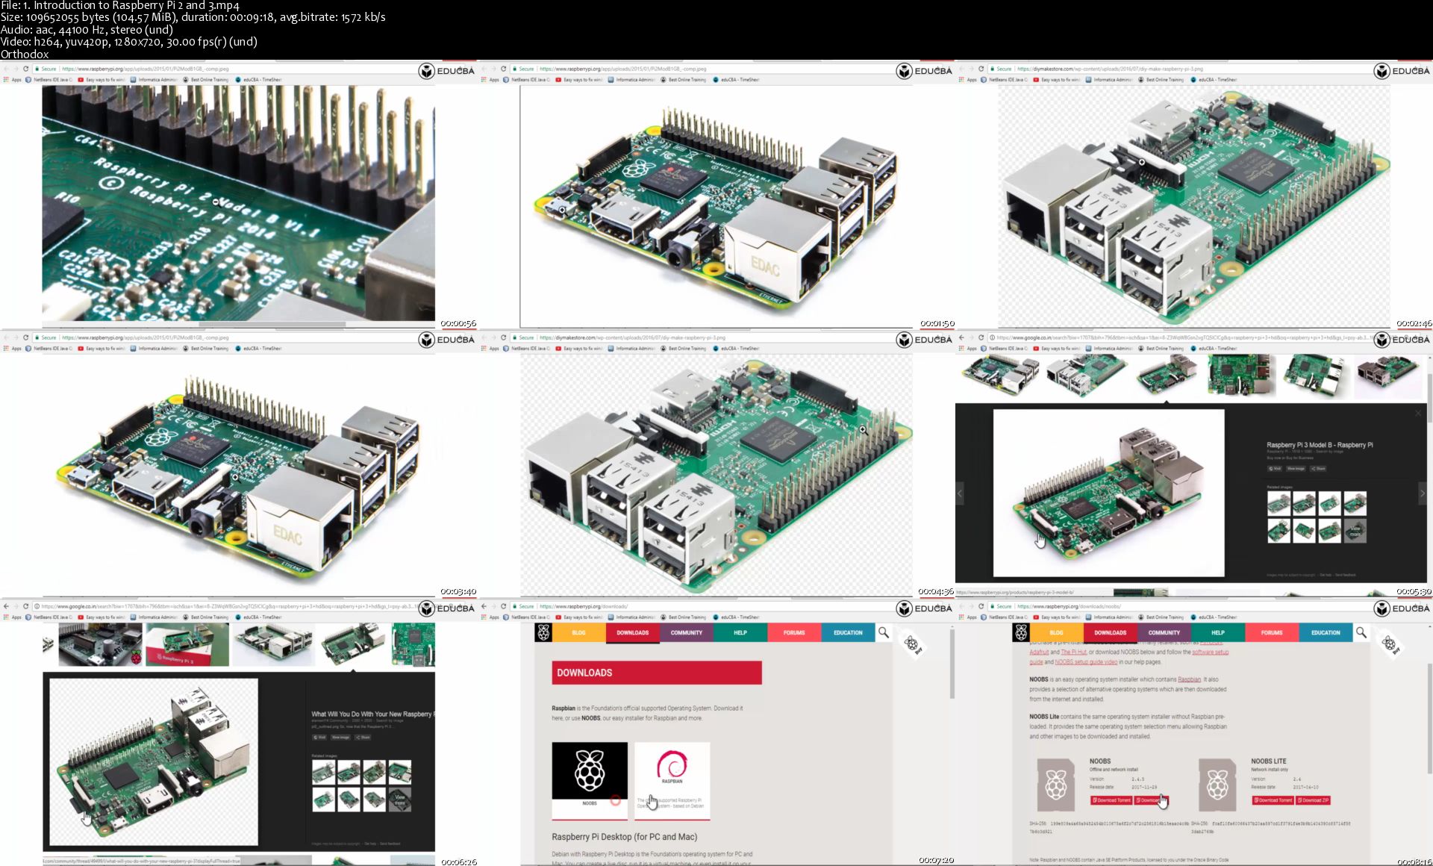Click View more thumbnail in 00:06:26 frame

click(400, 800)
